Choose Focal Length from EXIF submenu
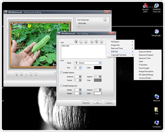This screenshot has height=132, width=165. 148,68
